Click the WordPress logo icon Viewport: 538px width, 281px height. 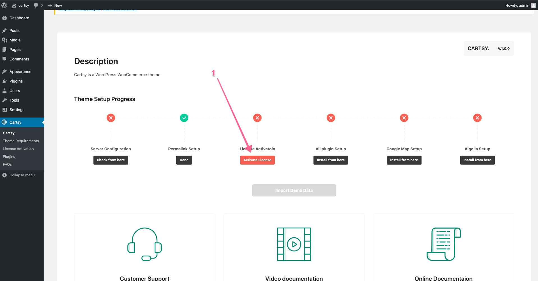[4, 5]
